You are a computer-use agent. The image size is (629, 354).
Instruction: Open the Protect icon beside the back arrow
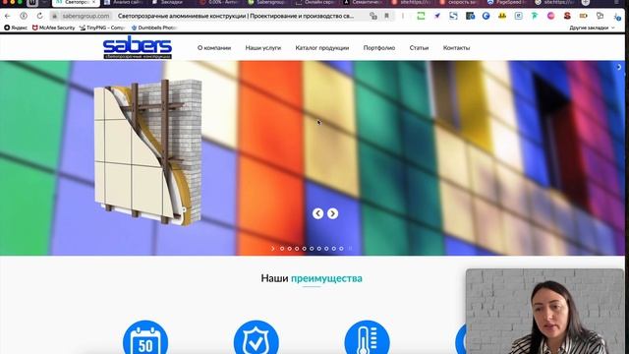pos(24,16)
